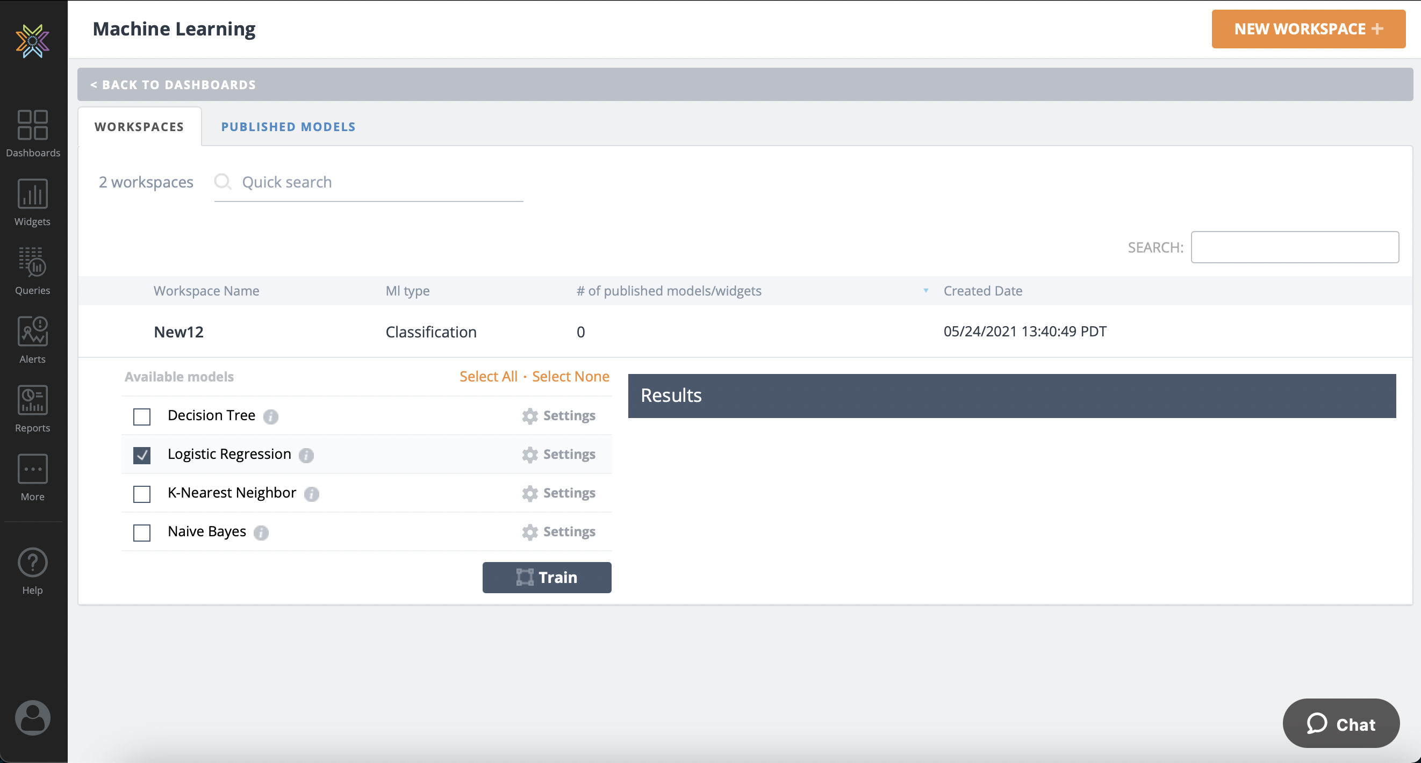Screen dimensions: 1421x763
Task: Collapse the New12 workspace row
Action: click(x=179, y=332)
